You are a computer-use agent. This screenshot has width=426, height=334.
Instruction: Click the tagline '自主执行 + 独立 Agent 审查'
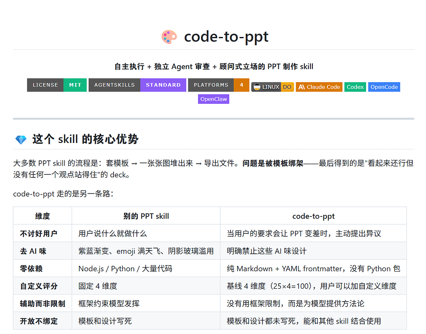tap(162, 66)
